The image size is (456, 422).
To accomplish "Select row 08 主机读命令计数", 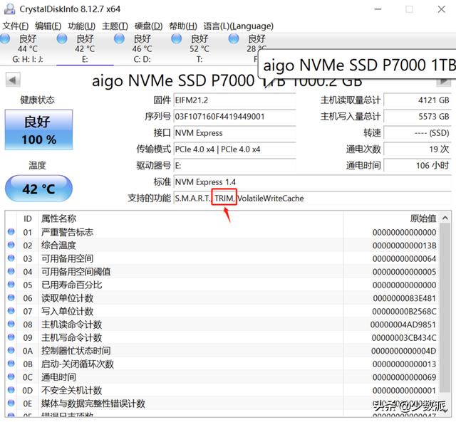I will pyautogui.click(x=222, y=325).
